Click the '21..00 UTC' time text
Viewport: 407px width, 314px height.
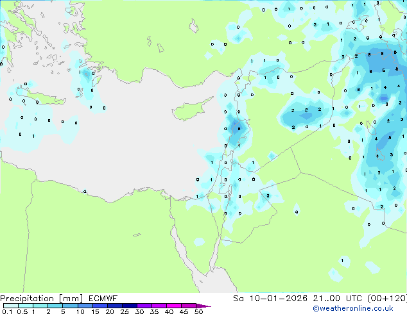[338, 299]
